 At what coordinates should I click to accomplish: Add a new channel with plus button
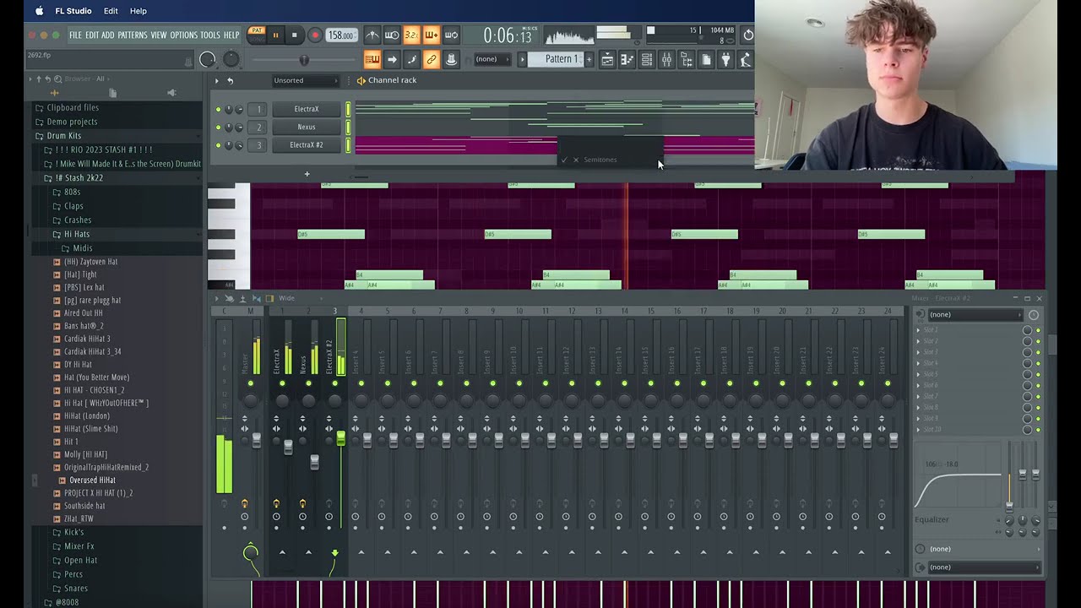(x=307, y=174)
